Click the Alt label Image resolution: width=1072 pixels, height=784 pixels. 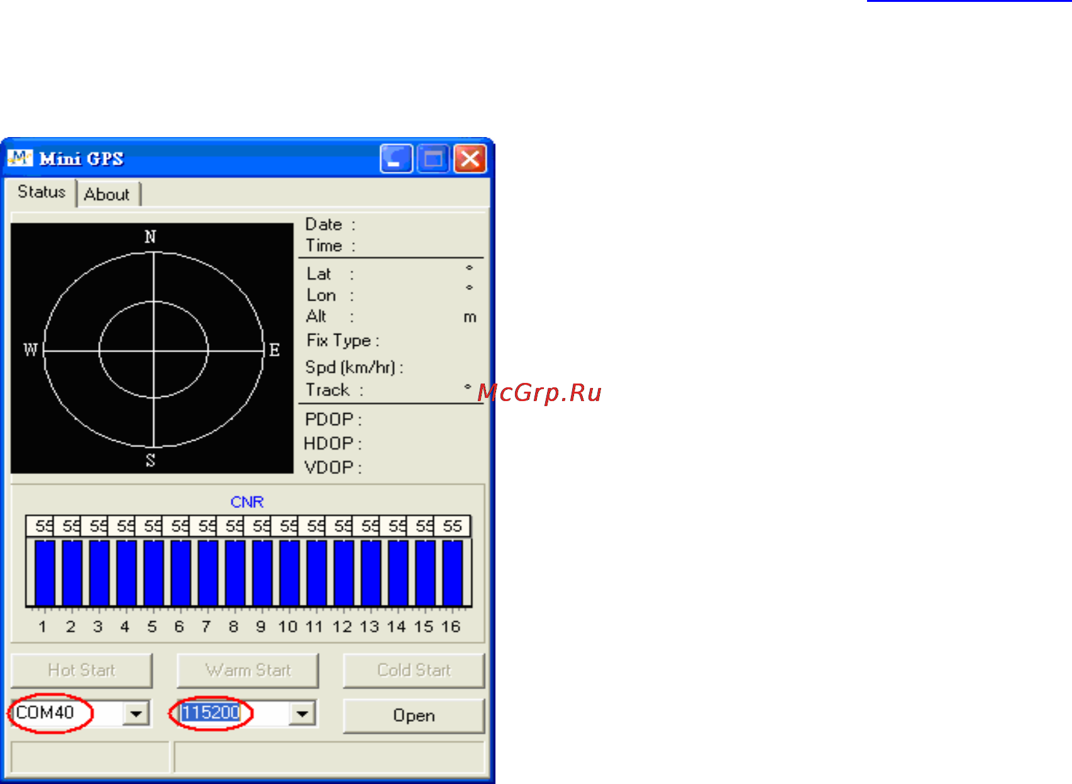(x=329, y=316)
